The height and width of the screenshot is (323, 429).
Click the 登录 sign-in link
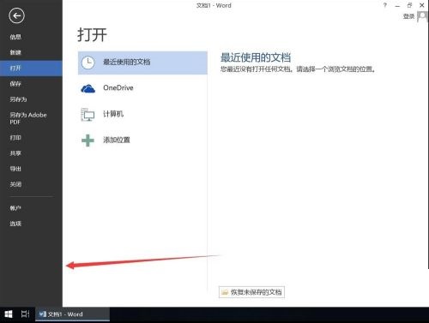click(408, 16)
